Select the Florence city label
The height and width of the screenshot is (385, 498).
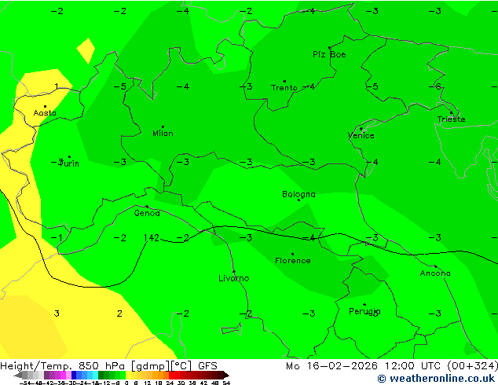click(x=292, y=261)
